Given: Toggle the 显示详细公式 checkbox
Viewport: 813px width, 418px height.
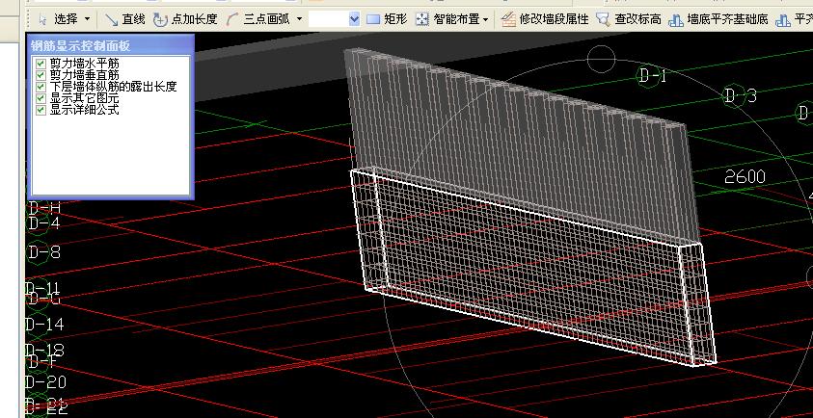Looking at the screenshot, I should [41, 110].
